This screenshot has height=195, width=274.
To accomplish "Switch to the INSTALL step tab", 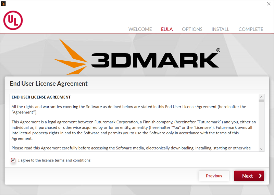I will pyautogui.click(x=220, y=29).
